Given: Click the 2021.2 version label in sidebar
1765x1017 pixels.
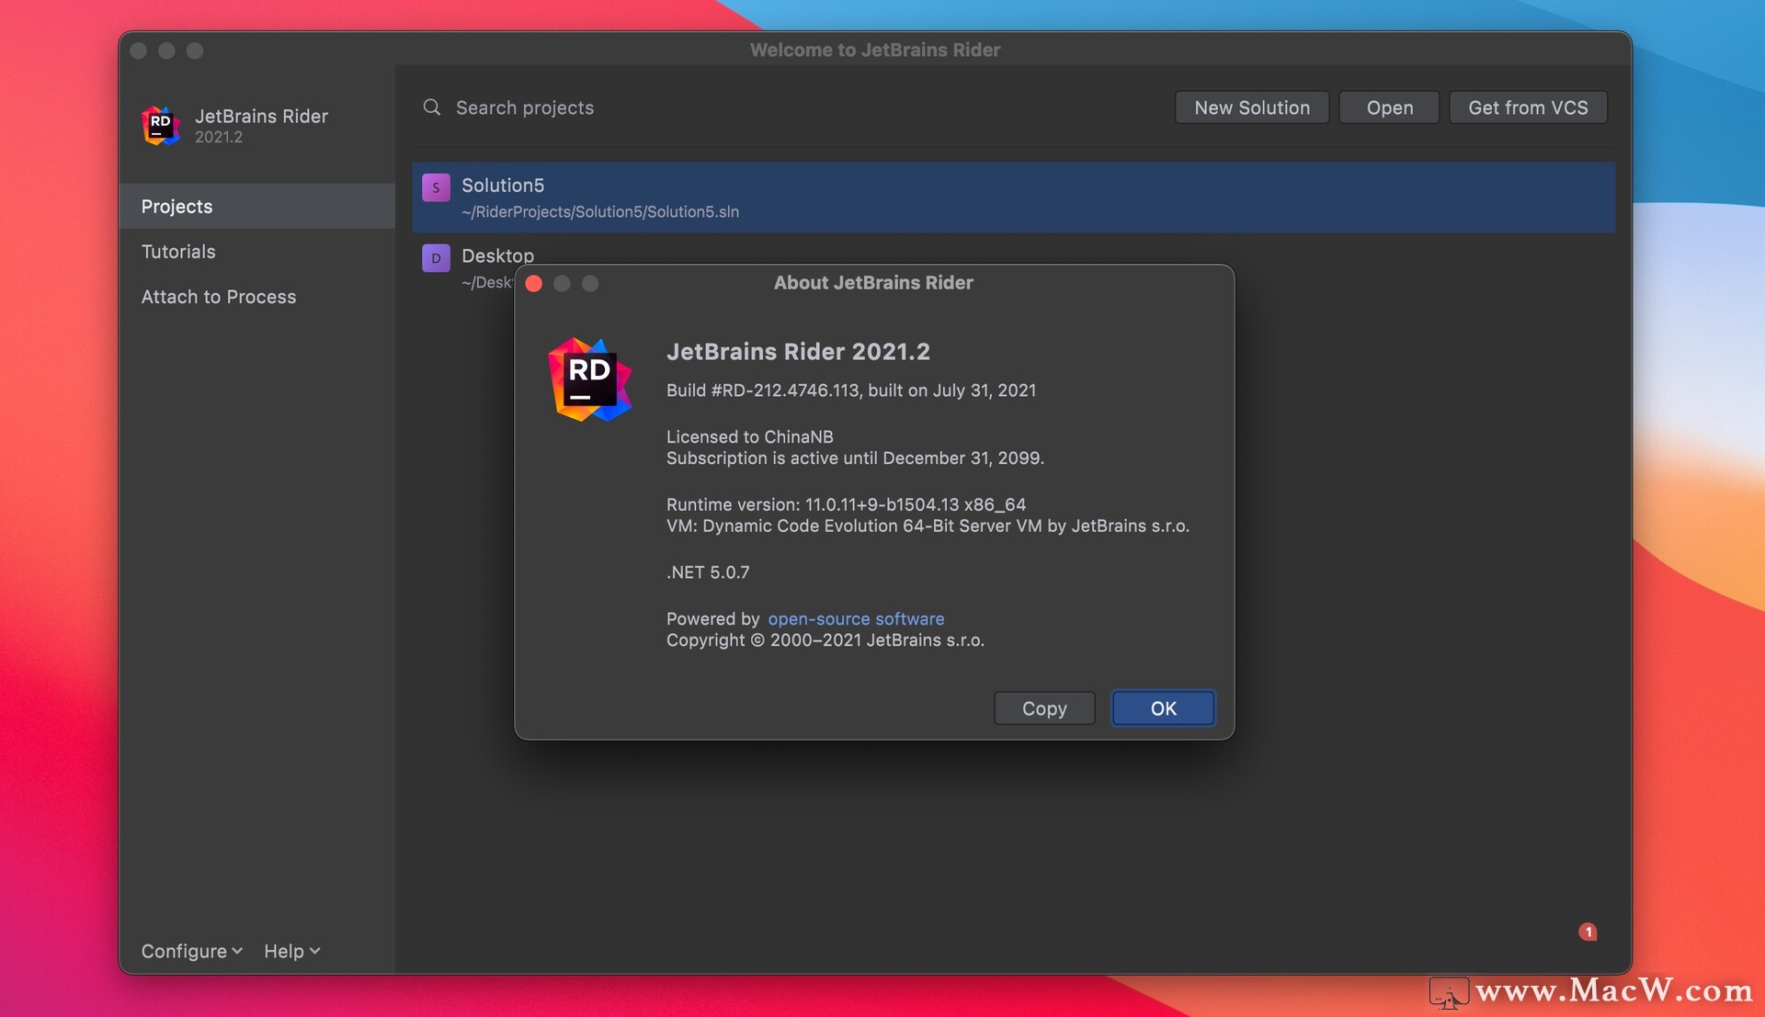Looking at the screenshot, I should (219, 137).
